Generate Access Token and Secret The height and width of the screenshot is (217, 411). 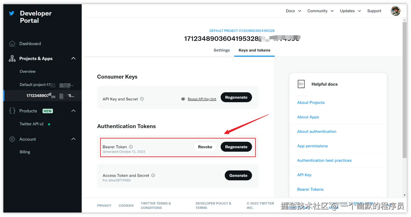[238, 175]
